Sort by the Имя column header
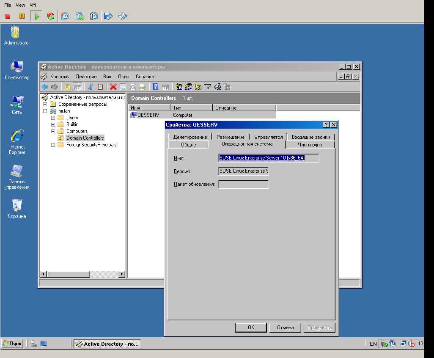This screenshot has height=358, width=434. click(x=149, y=108)
